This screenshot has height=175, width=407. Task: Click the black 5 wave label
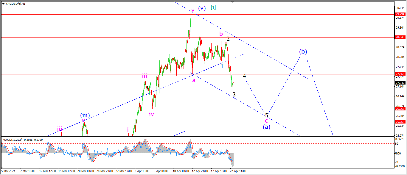[267, 115]
